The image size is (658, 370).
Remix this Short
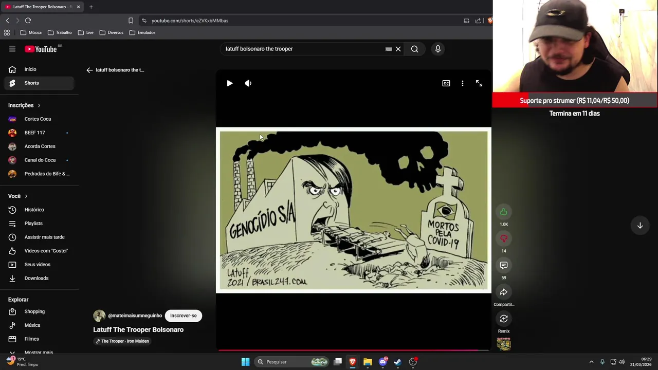(x=504, y=319)
